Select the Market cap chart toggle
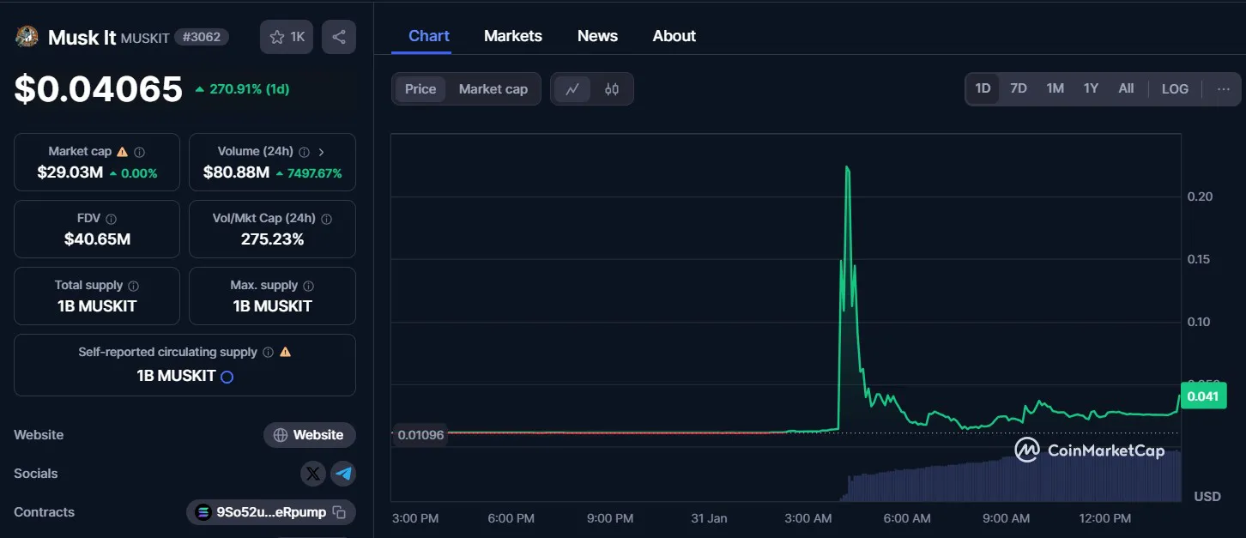This screenshot has width=1246, height=538. tap(493, 89)
